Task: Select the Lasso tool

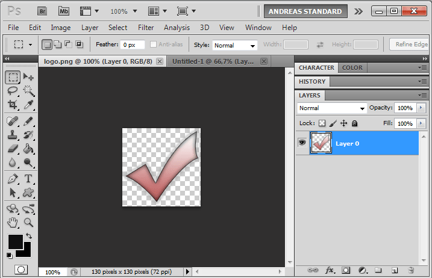Action: (x=13, y=90)
